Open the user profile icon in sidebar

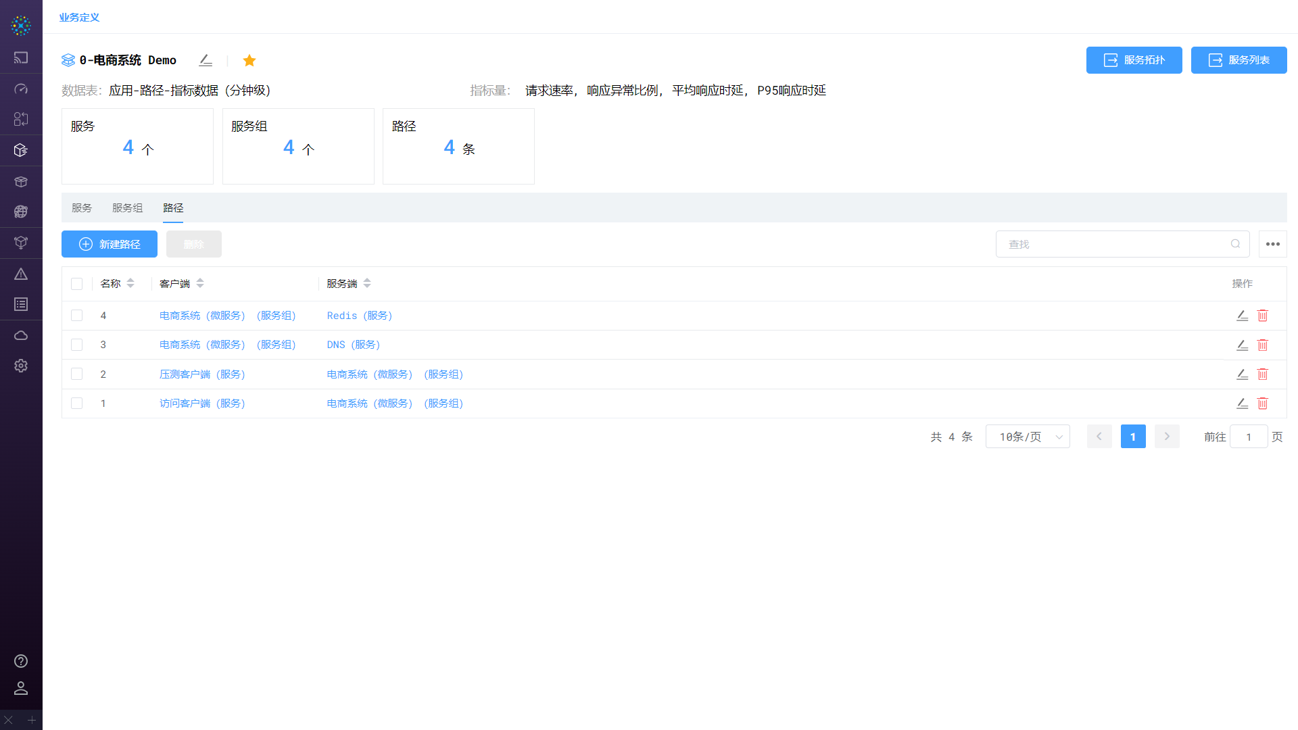21,688
